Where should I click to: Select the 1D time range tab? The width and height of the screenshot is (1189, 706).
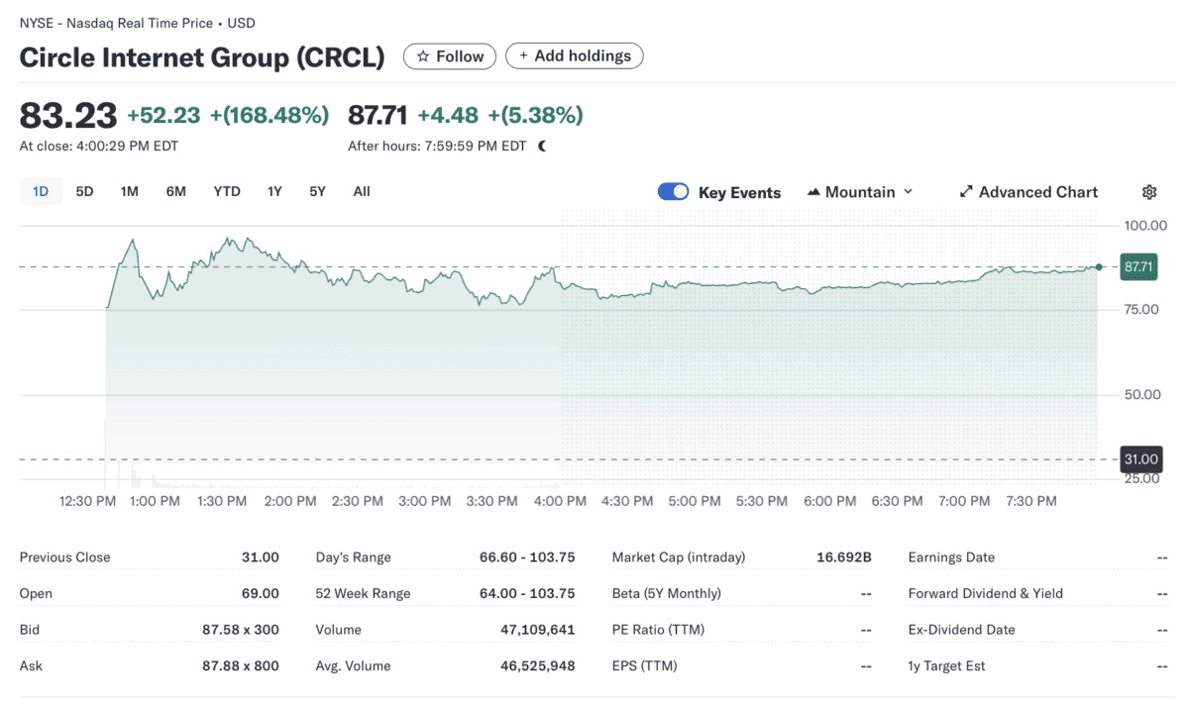(41, 191)
